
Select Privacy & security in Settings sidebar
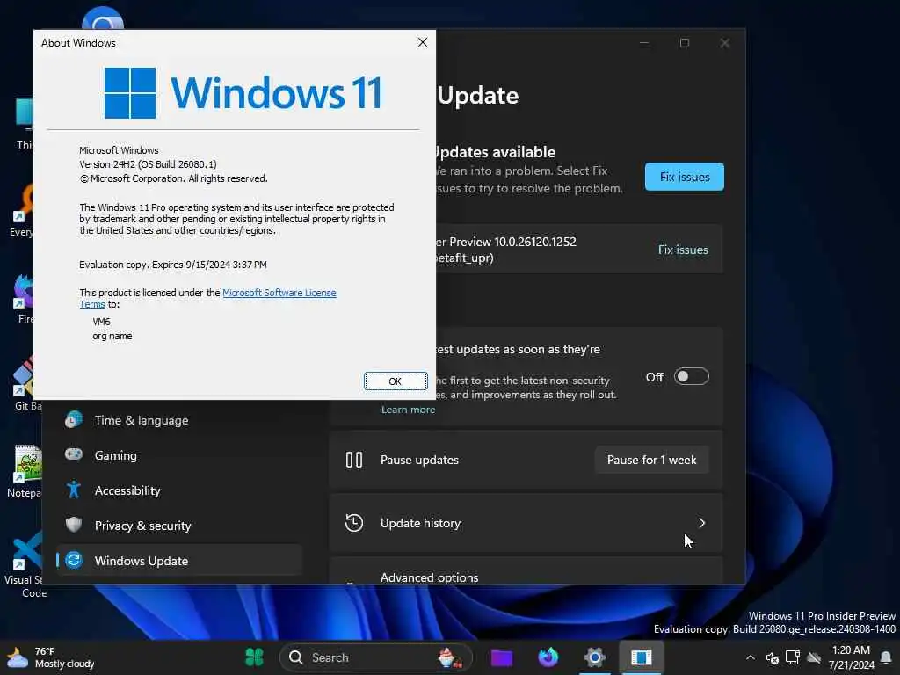[x=179, y=526]
